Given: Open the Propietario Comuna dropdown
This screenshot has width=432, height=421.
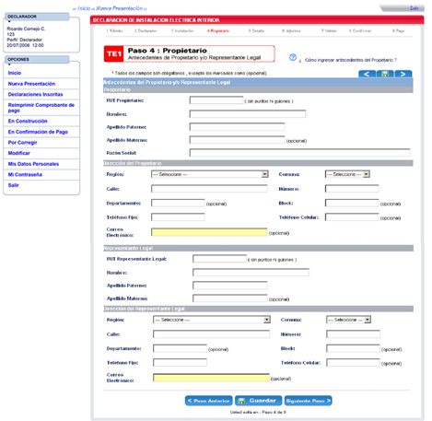Looking at the screenshot, I should click(347, 174).
